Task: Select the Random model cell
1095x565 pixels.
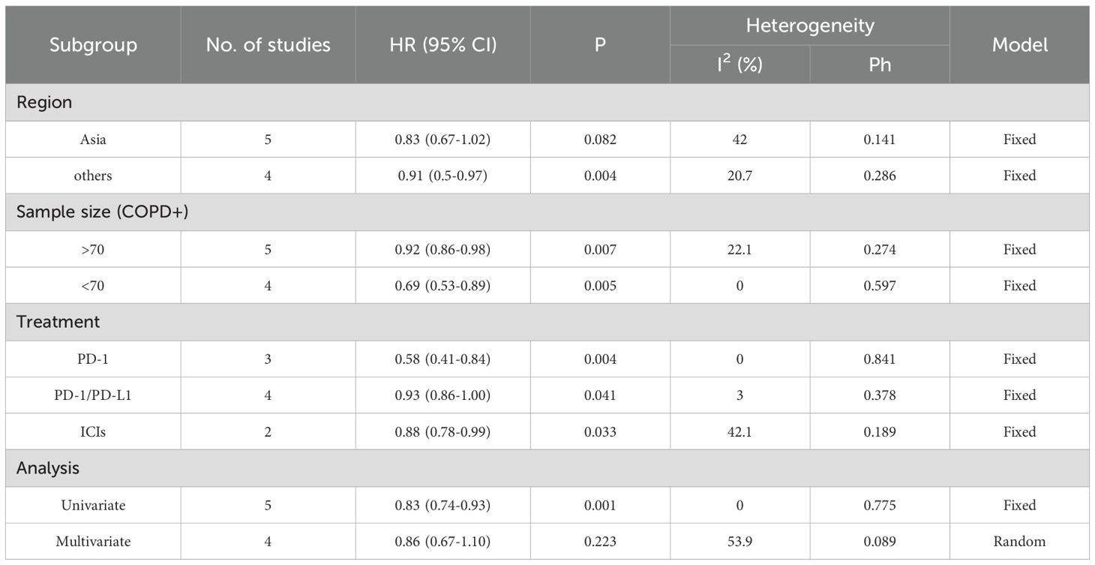Action: [1019, 542]
